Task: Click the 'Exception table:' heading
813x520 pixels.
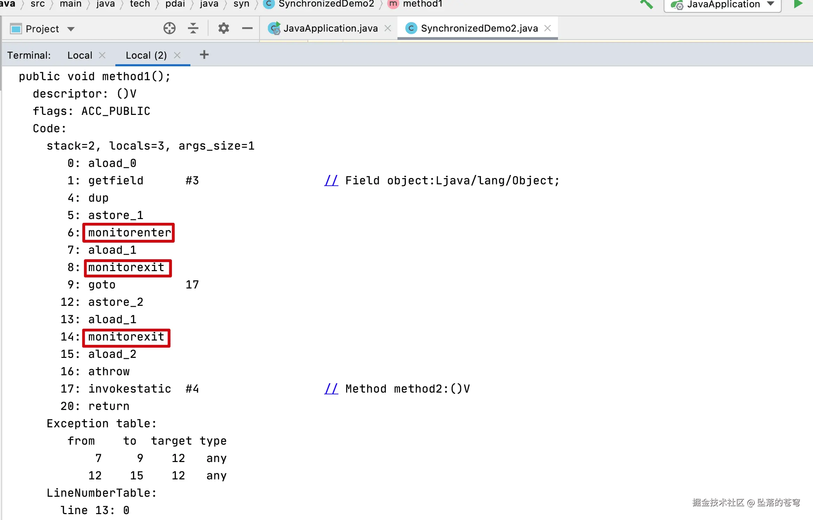Action: click(x=102, y=423)
